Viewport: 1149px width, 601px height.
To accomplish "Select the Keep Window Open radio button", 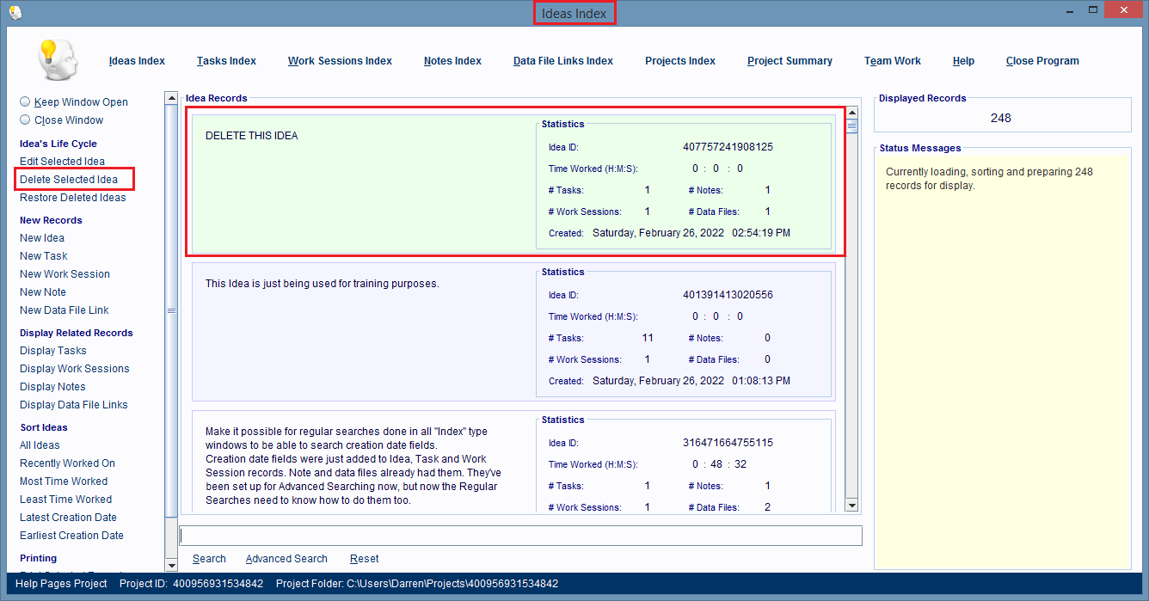I will (x=25, y=101).
